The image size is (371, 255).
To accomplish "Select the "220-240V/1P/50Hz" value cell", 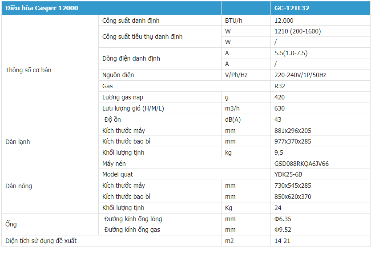I will pos(300,75).
